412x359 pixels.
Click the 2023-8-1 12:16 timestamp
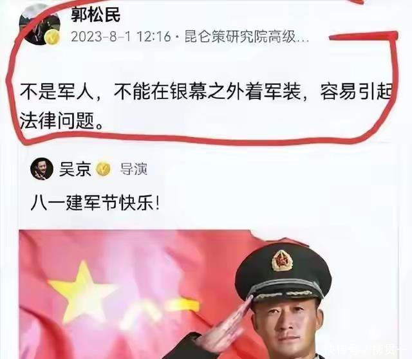point(121,37)
